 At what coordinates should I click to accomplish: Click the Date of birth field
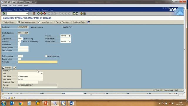(66, 39)
